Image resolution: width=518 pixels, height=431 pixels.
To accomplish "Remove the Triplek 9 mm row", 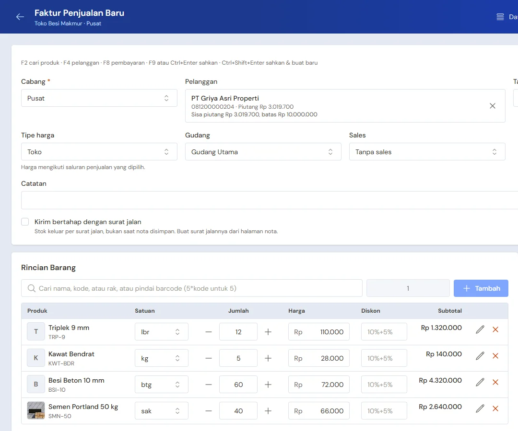I will 495,329.
